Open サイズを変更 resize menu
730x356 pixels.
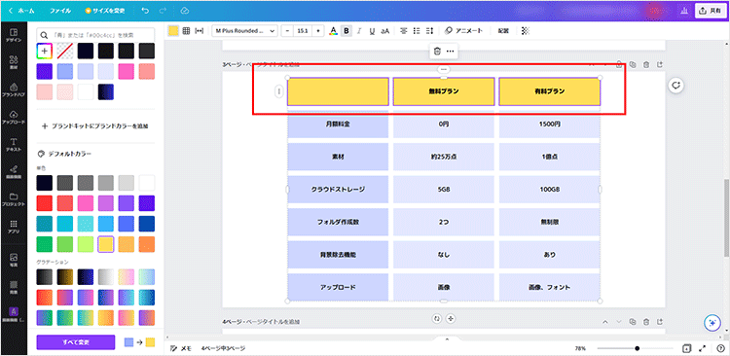point(105,11)
